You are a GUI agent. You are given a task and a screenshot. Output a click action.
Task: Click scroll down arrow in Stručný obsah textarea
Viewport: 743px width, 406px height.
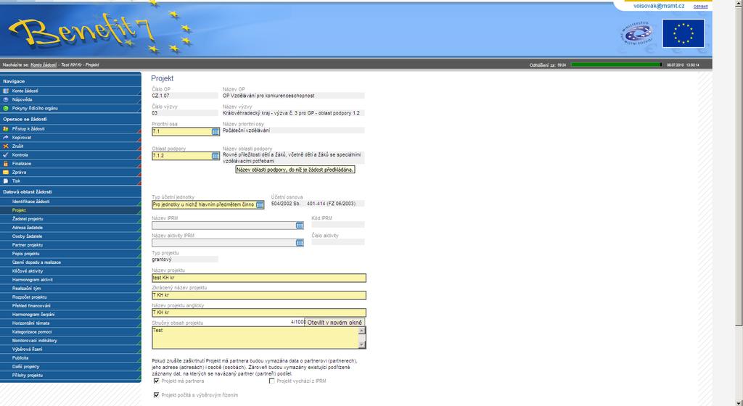(362, 345)
